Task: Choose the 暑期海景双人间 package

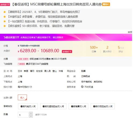Action: [79, 106]
